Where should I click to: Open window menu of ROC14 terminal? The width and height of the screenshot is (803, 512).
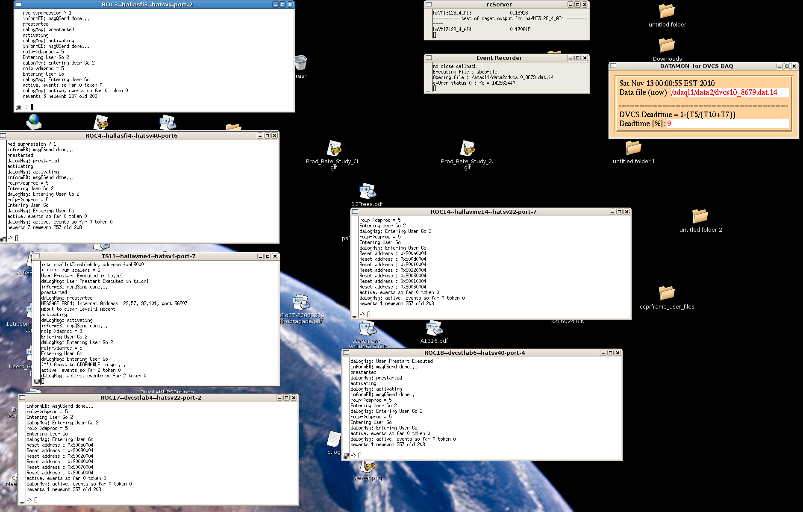(355, 212)
